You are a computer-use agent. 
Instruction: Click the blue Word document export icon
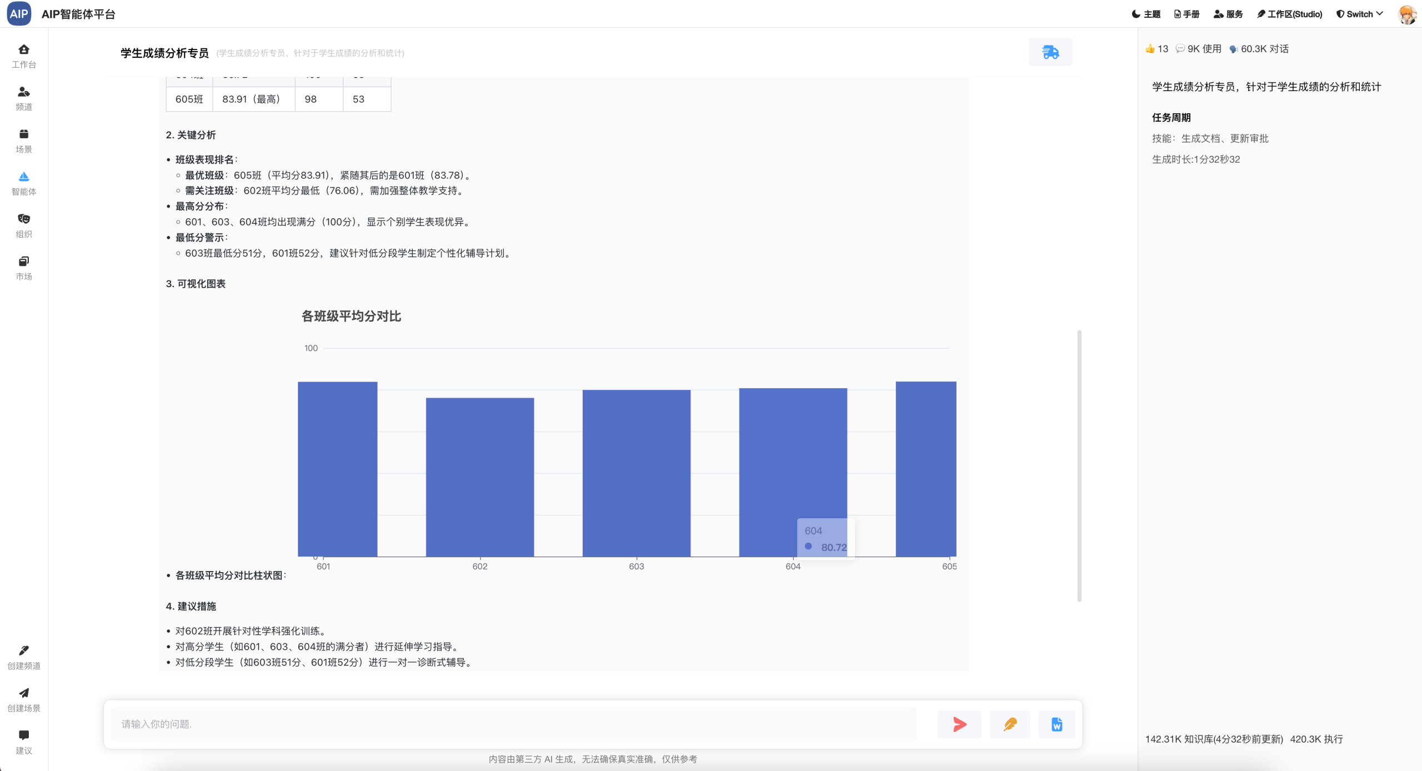click(1057, 724)
